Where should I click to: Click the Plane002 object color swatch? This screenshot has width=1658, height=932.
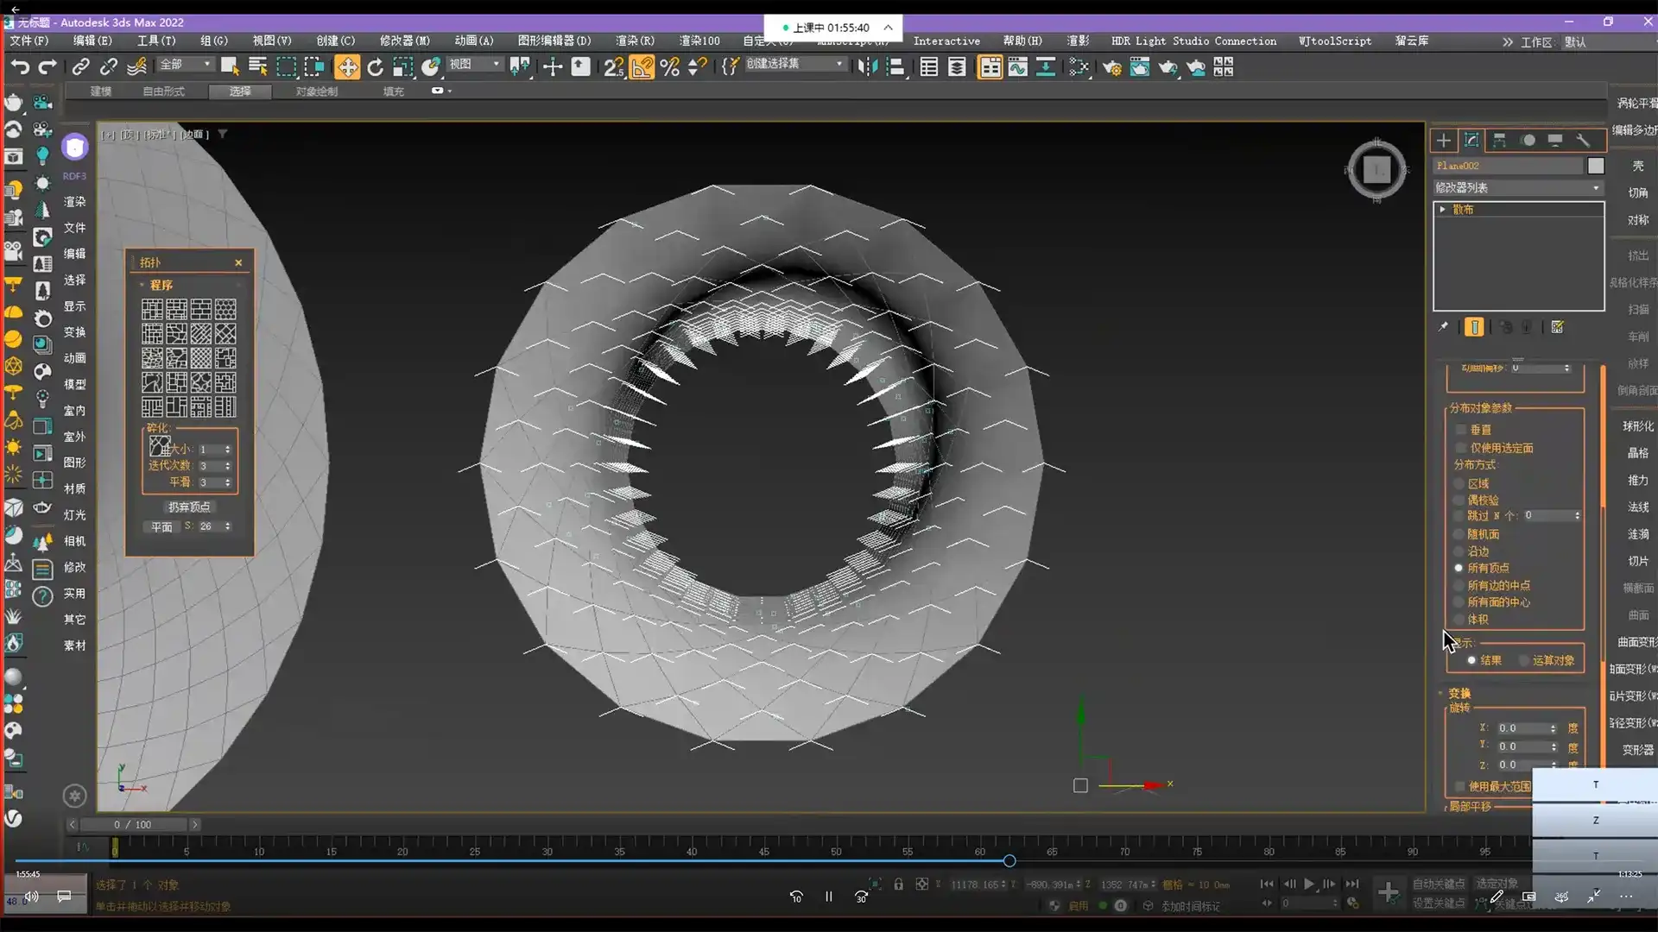[x=1596, y=166]
